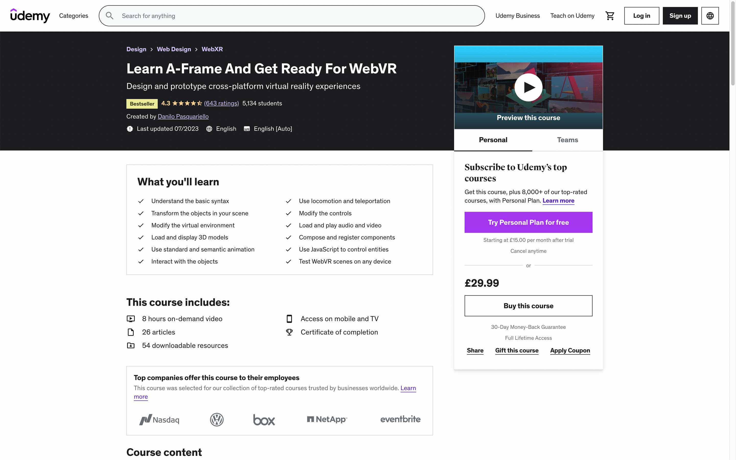The width and height of the screenshot is (736, 460).
Task: Click the globe icon beside English
Action: [x=209, y=129]
